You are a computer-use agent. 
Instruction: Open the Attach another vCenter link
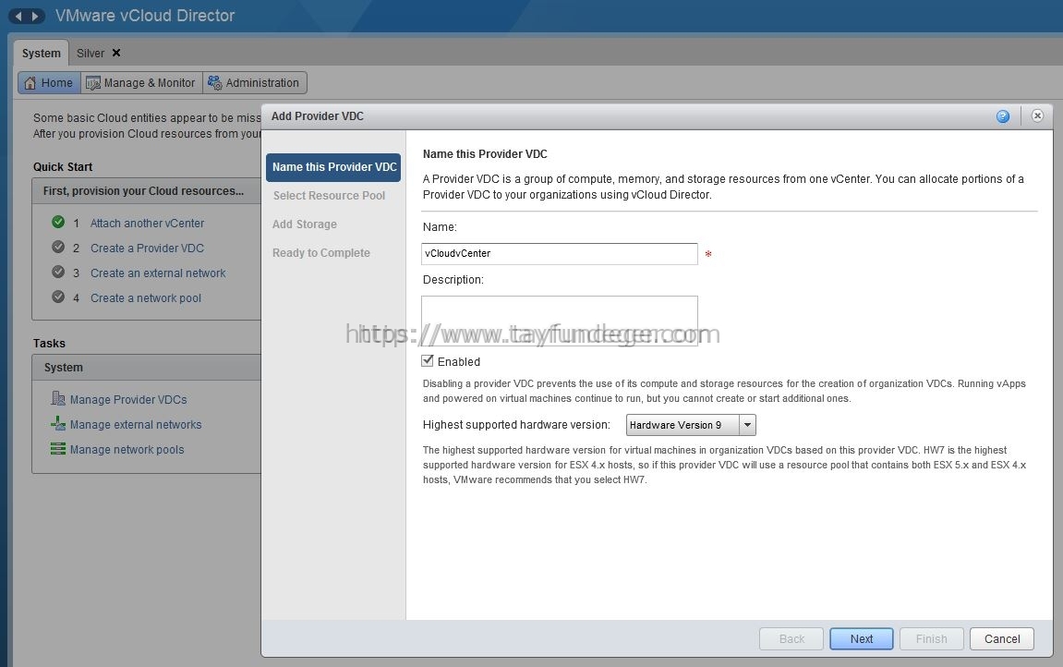tap(147, 223)
